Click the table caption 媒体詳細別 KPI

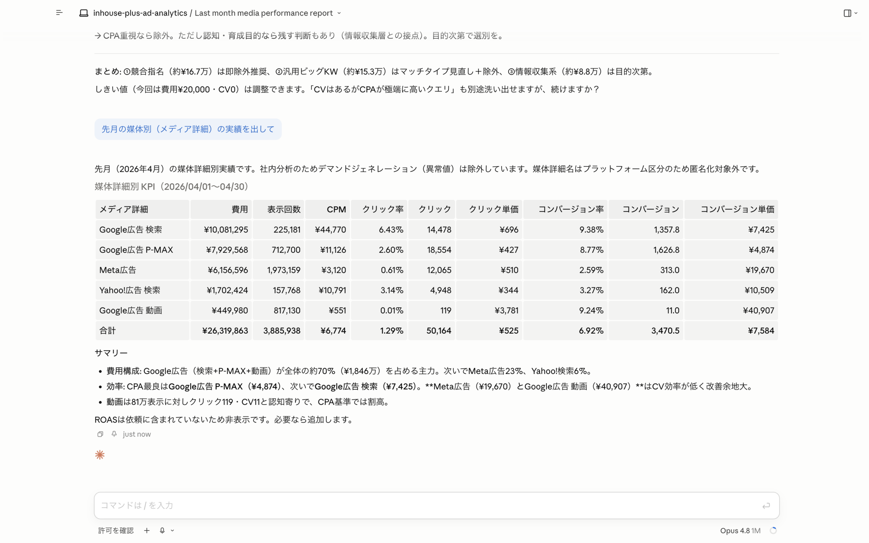pos(172,187)
